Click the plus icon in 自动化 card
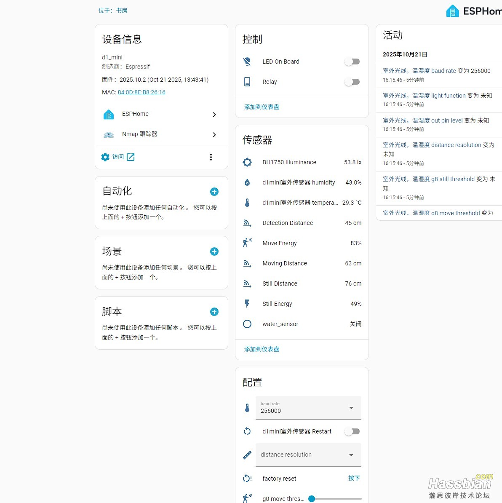Viewport: 502px width, 503px height. coord(214,192)
